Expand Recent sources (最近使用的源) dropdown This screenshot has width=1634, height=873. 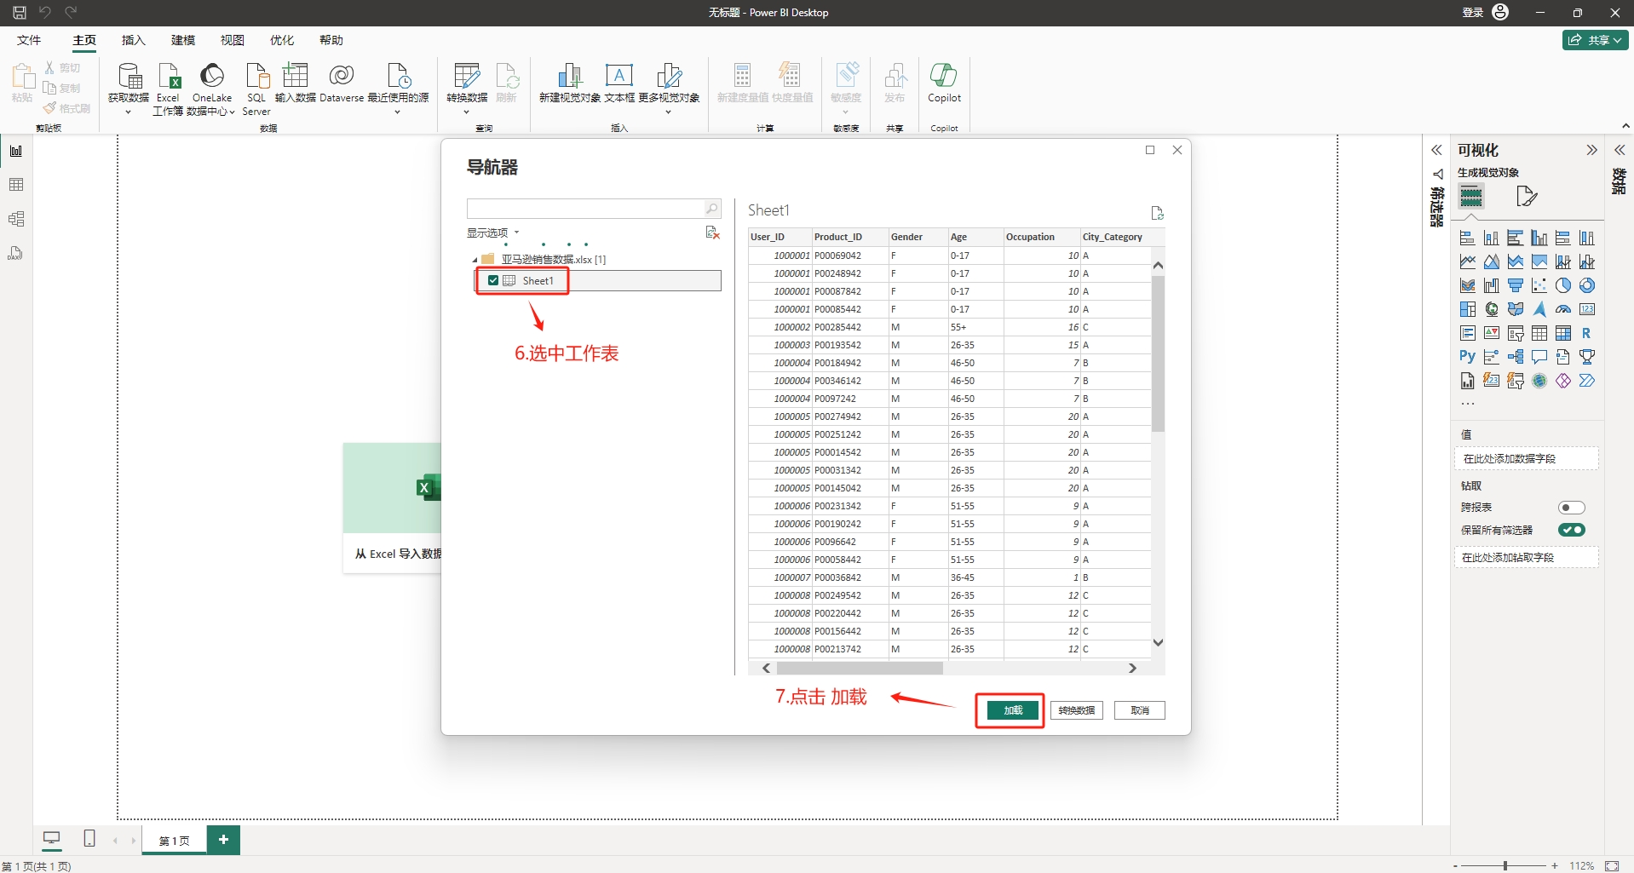pyautogui.click(x=397, y=112)
